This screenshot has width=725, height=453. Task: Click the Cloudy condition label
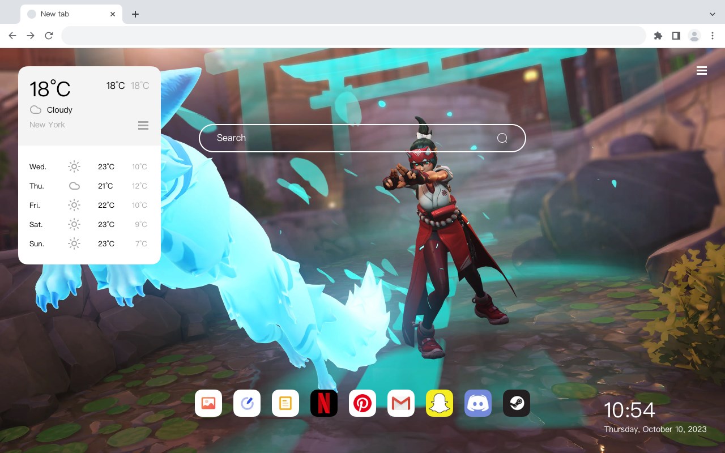point(59,110)
